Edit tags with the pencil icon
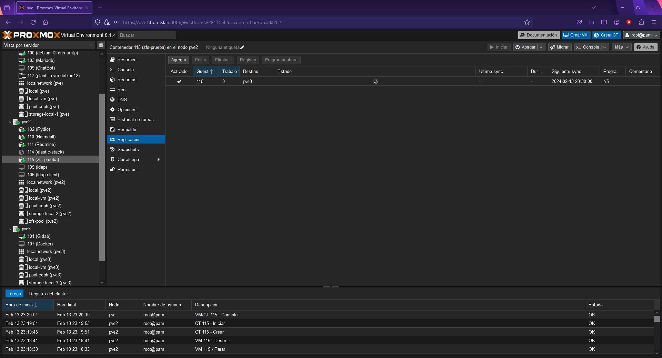Viewport: 662px width, 358px height. (x=242, y=48)
